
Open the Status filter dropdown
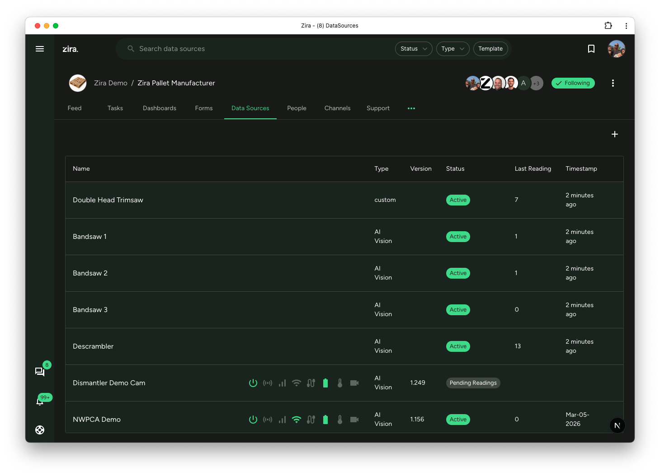coord(414,49)
